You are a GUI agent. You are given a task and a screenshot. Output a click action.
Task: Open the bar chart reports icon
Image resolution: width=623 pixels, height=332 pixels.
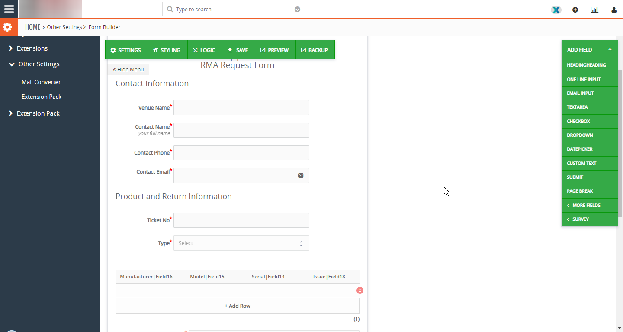pos(594,10)
